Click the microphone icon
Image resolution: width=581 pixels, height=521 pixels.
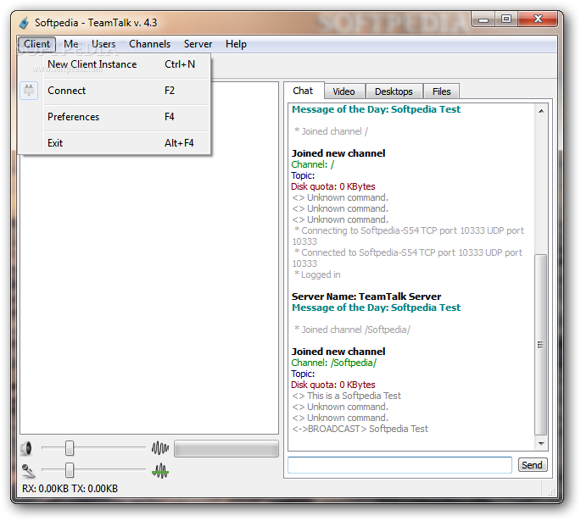[28, 471]
